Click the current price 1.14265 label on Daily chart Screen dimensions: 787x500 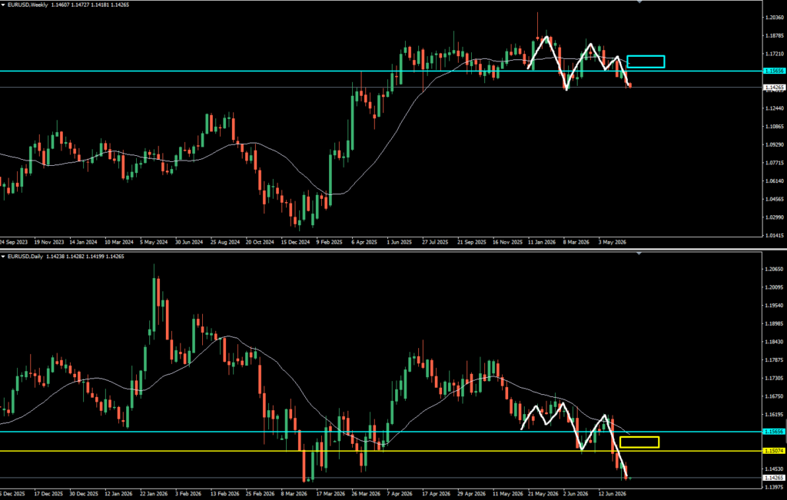773,478
